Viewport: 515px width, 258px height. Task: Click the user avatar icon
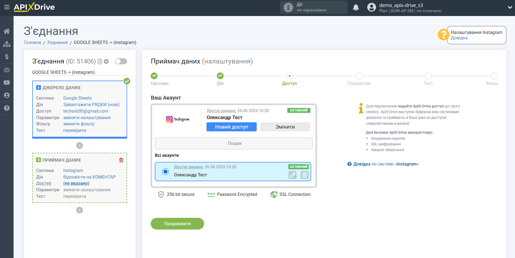[x=372, y=7]
